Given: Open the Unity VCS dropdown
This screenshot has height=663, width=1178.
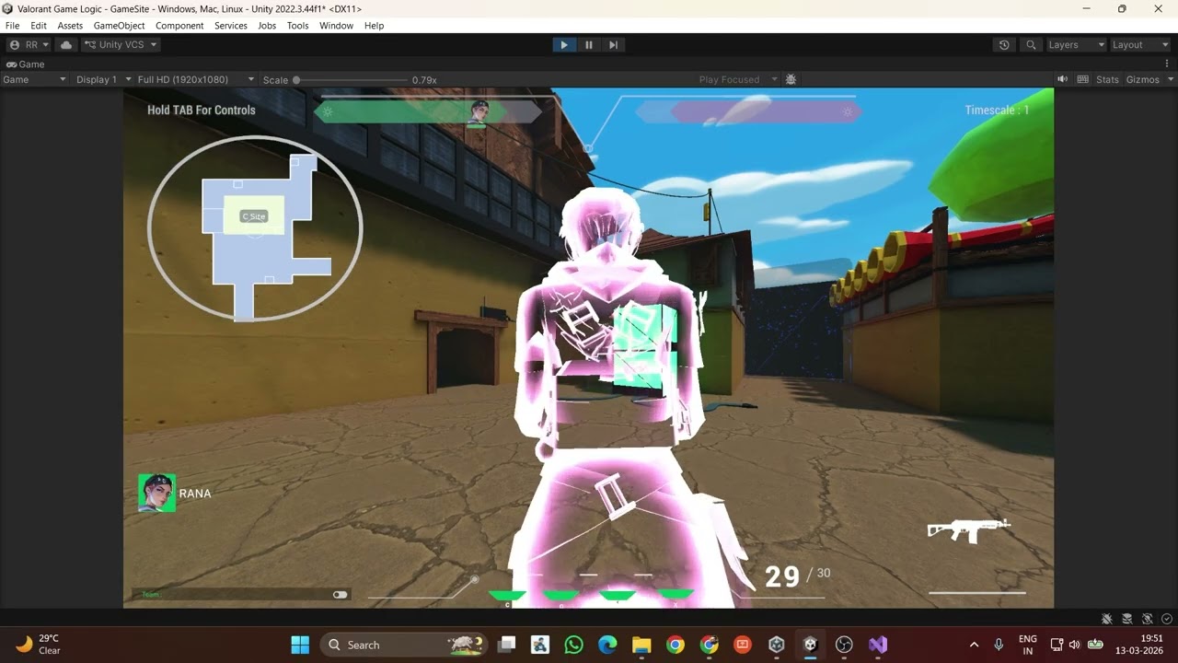Looking at the screenshot, I should pyautogui.click(x=121, y=44).
